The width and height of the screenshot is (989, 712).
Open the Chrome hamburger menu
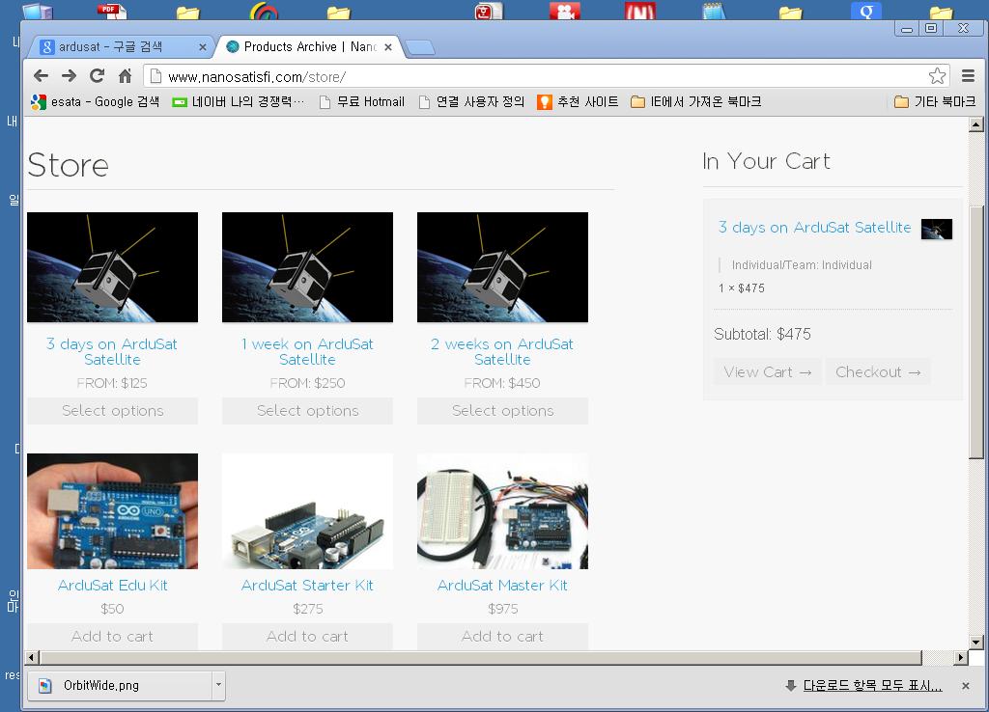coord(968,76)
